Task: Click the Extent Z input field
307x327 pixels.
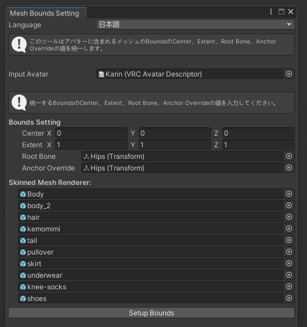Action: point(258,145)
